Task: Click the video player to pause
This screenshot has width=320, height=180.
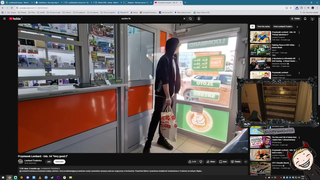Action: pos(133,88)
